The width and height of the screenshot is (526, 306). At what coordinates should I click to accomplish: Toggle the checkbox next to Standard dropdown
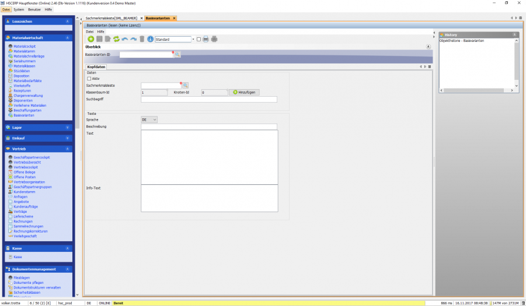click(198, 39)
